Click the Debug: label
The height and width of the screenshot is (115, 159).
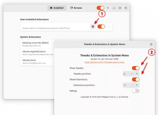click(73, 91)
